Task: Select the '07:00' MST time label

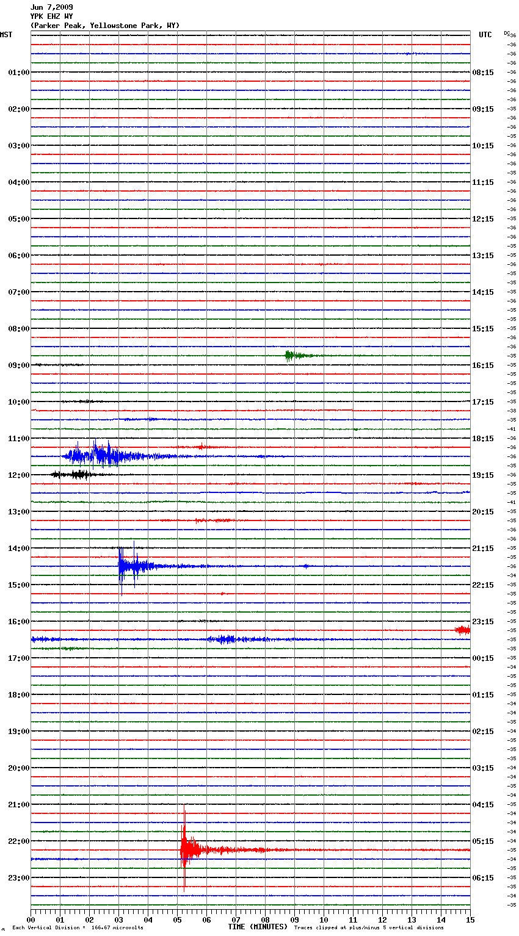Action: pos(18,292)
